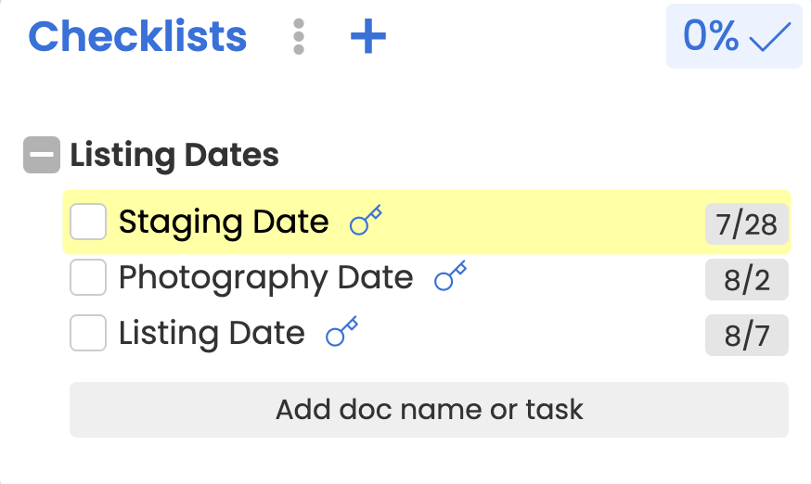Open the Checklists three-dot options menu
Viewport: 811px width, 484px height.
click(x=298, y=37)
